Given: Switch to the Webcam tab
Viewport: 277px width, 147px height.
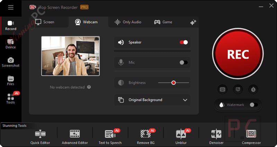Looking at the screenshot, I should (86, 22).
